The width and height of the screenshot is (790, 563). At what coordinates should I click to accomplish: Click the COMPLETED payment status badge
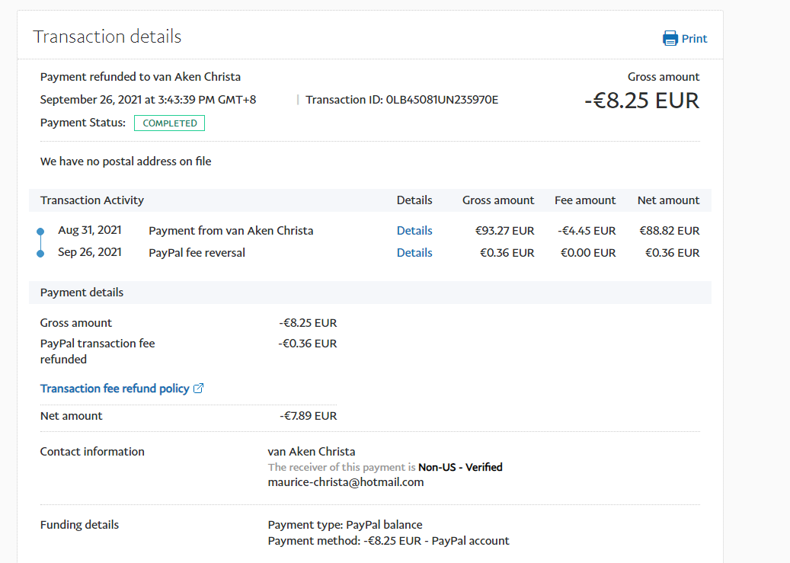pos(169,123)
